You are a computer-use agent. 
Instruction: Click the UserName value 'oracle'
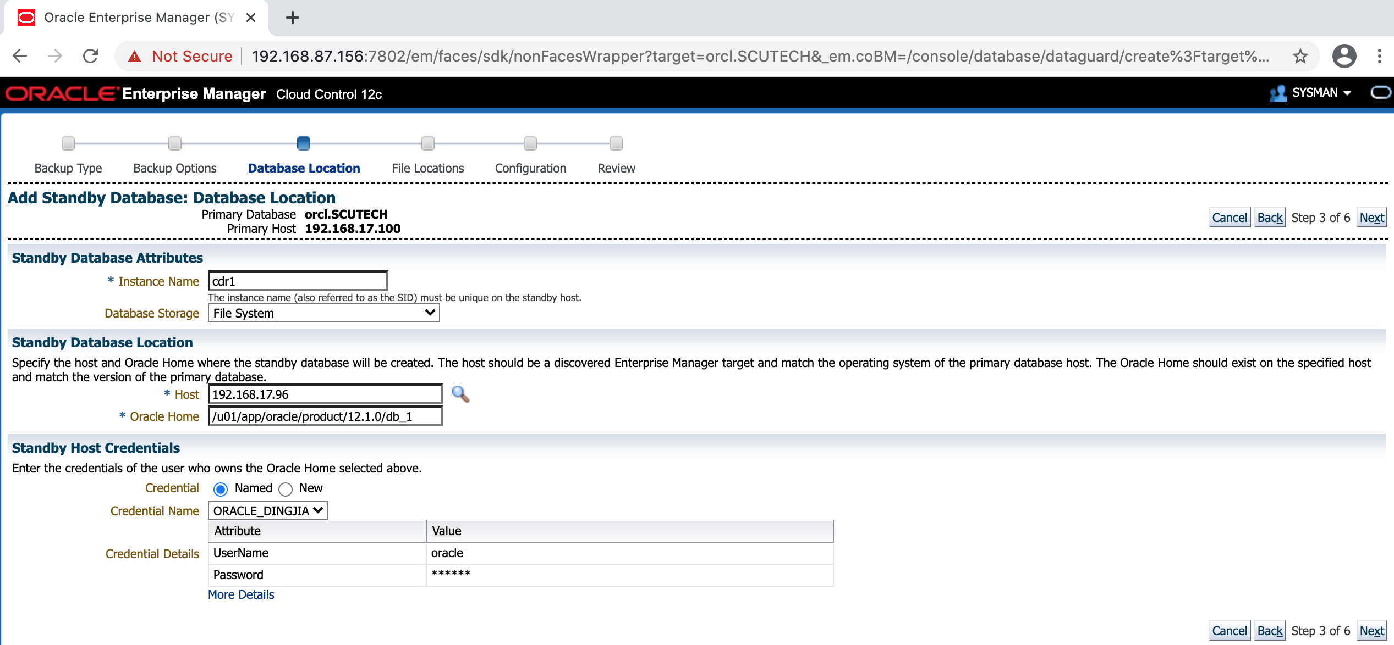pos(447,553)
